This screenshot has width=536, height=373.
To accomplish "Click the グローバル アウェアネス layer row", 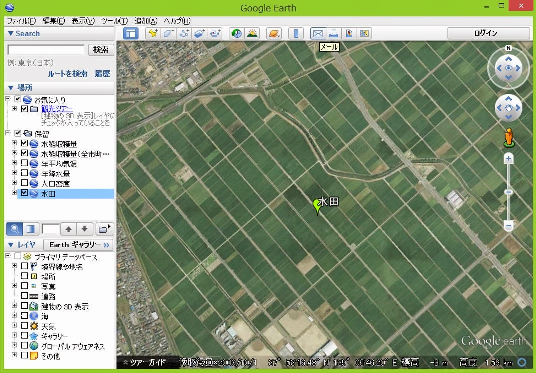I will click(73, 346).
